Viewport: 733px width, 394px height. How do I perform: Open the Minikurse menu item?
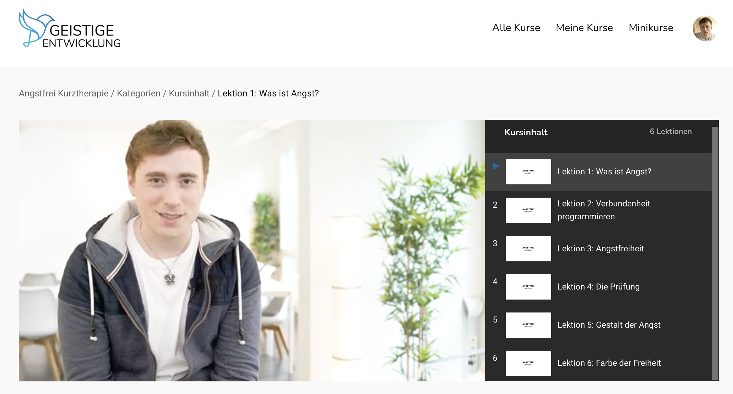(x=651, y=28)
